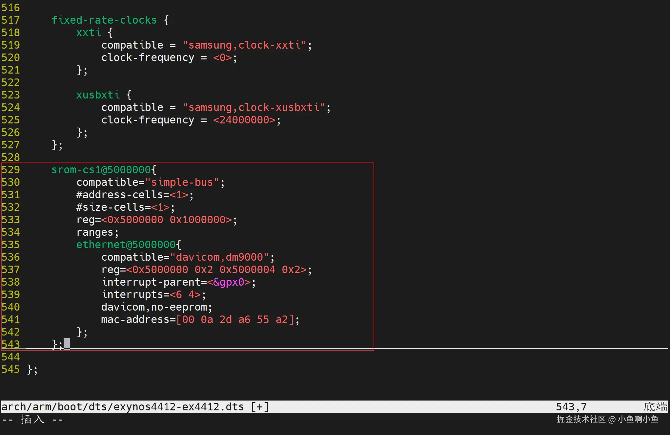The image size is (670, 435).
Task: Click the ethernet@5000000 node label
Action: click(126, 245)
